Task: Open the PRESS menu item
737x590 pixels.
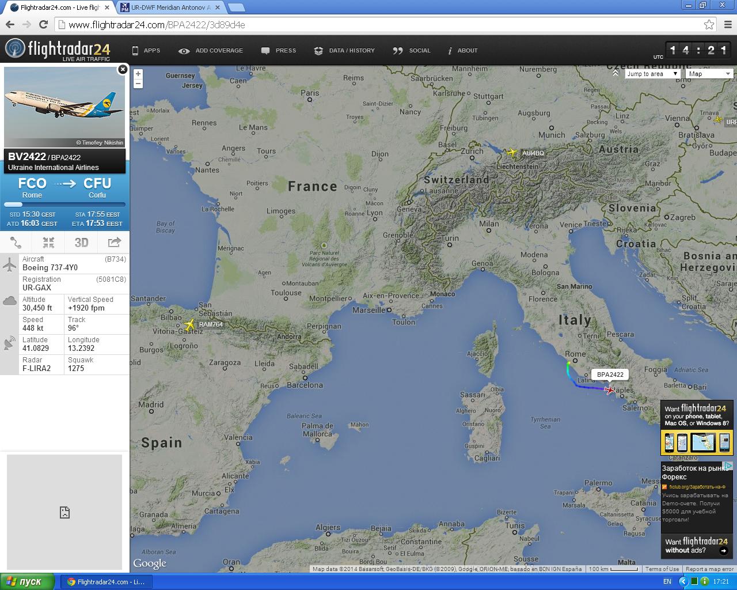Action: [x=279, y=51]
